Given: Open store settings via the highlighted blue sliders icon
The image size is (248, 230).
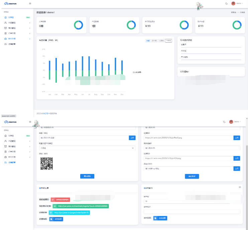Looking at the screenshot, I should point(5,162).
